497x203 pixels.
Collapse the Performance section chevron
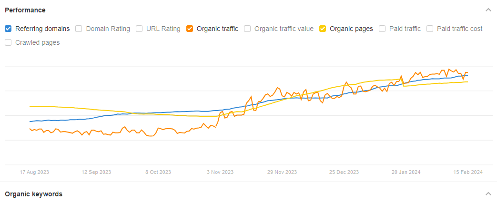488,10
